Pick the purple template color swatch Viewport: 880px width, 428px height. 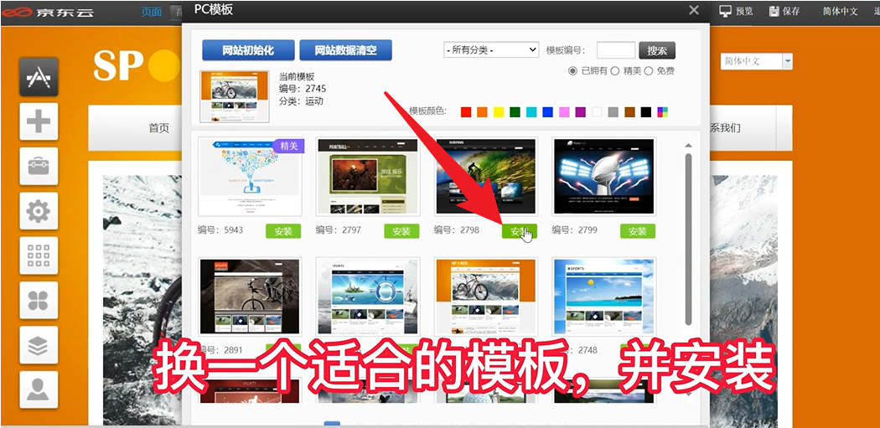(x=580, y=112)
